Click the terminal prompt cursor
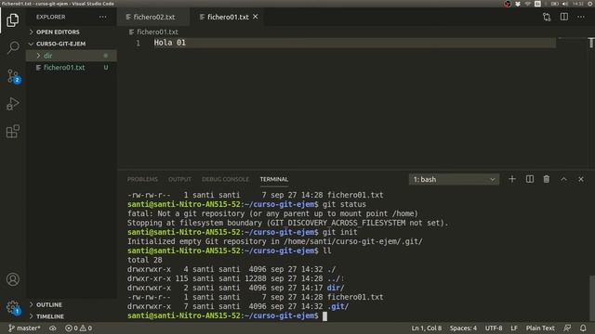The width and height of the screenshot is (595, 334). 324,316
